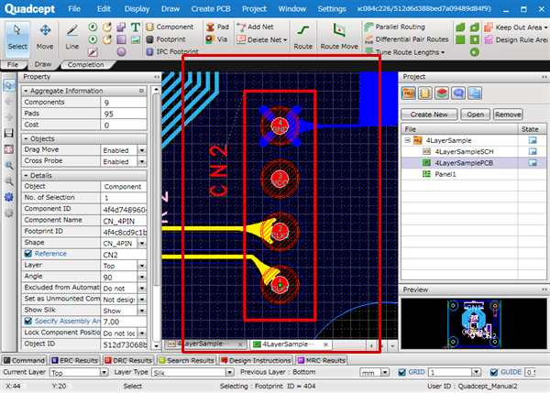The width and height of the screenshot is (550, 393).
Task: Open the Angle dropdown
Action: point(142,277)
